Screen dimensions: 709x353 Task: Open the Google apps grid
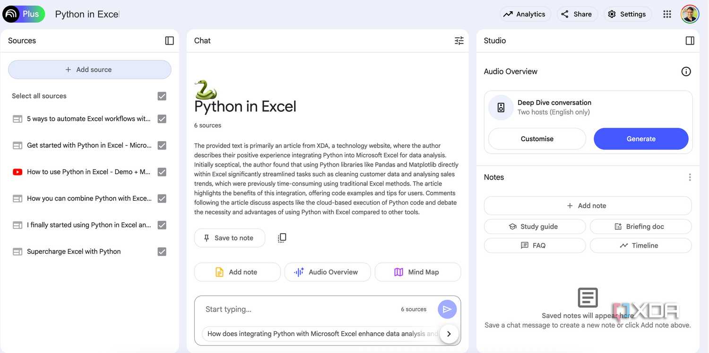667,14
